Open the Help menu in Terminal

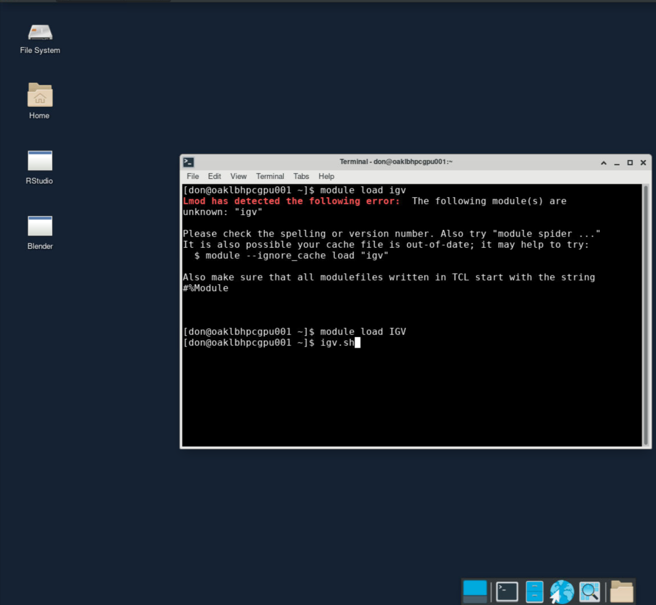[x=326, y=176]
